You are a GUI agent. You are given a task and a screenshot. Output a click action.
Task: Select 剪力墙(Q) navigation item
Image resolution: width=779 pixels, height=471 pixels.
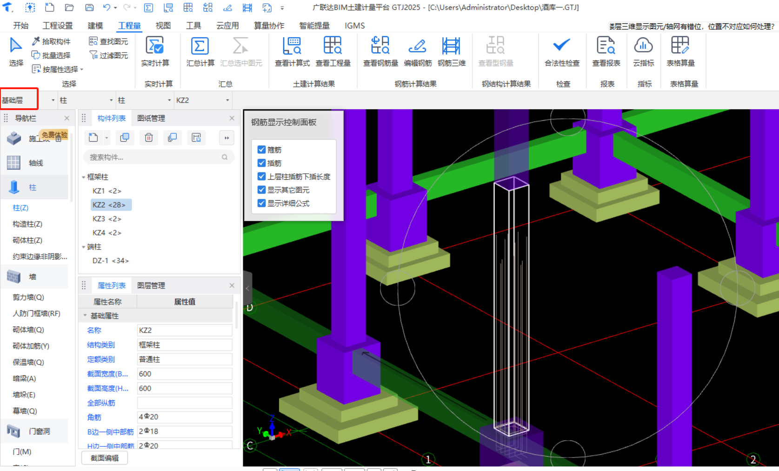28,297
